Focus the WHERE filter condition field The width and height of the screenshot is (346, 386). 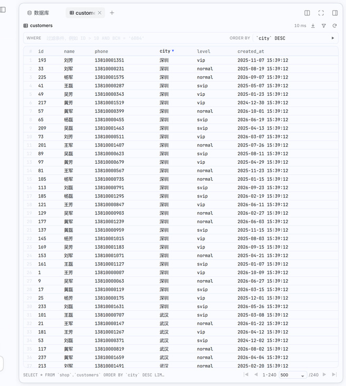(x=135, y=38)
